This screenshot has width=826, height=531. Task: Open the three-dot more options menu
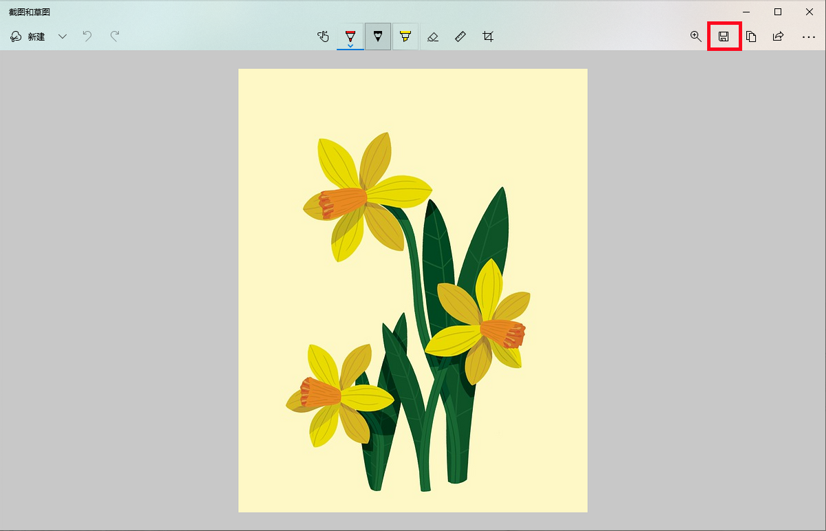809,36
